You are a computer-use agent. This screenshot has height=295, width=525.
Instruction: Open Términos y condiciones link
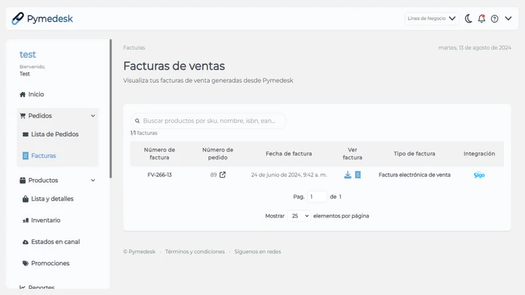point(195,252)
